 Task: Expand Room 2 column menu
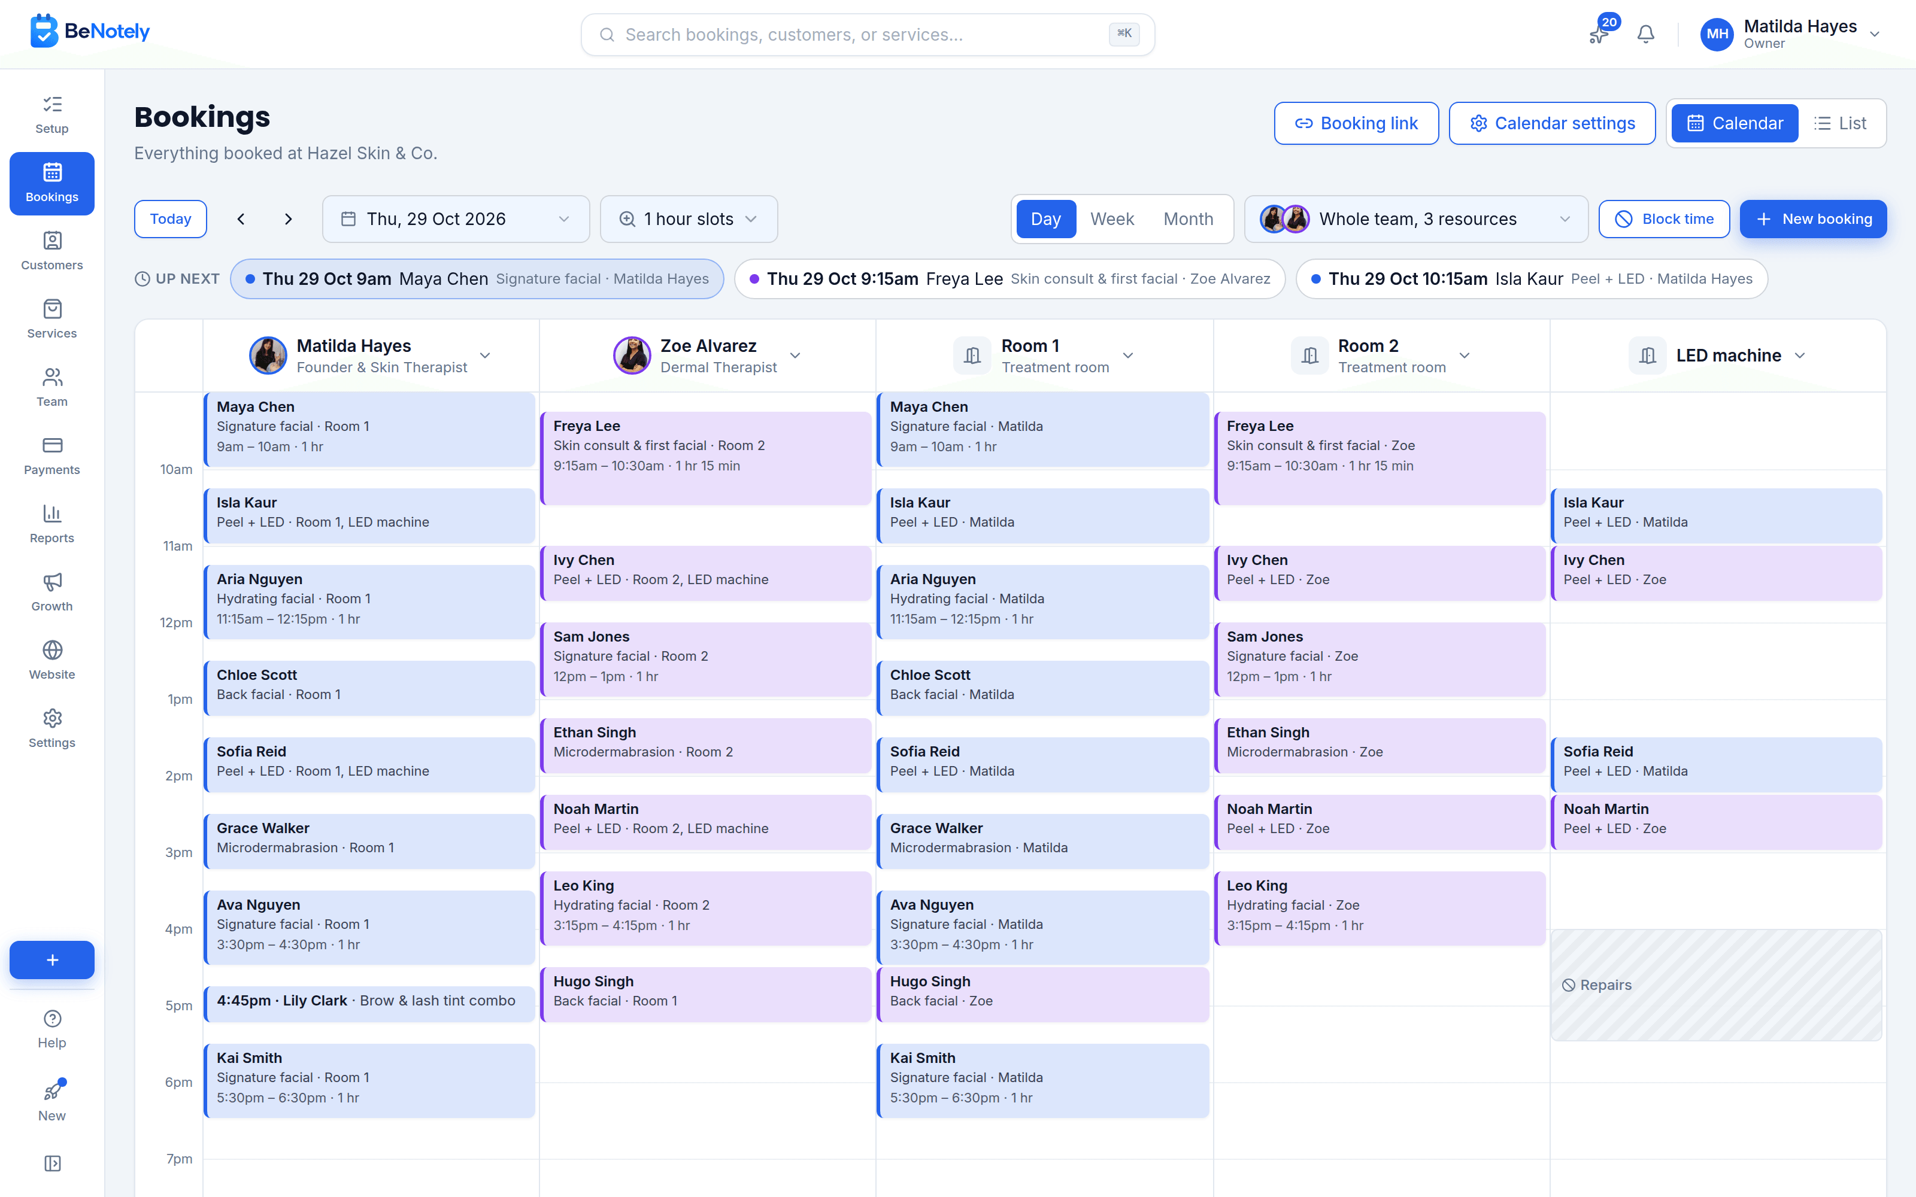[1465, 356]
